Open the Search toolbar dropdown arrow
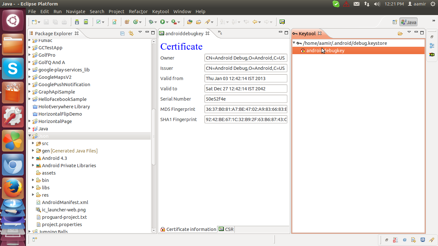Screen dimensions: 438x246 [212, 22]
